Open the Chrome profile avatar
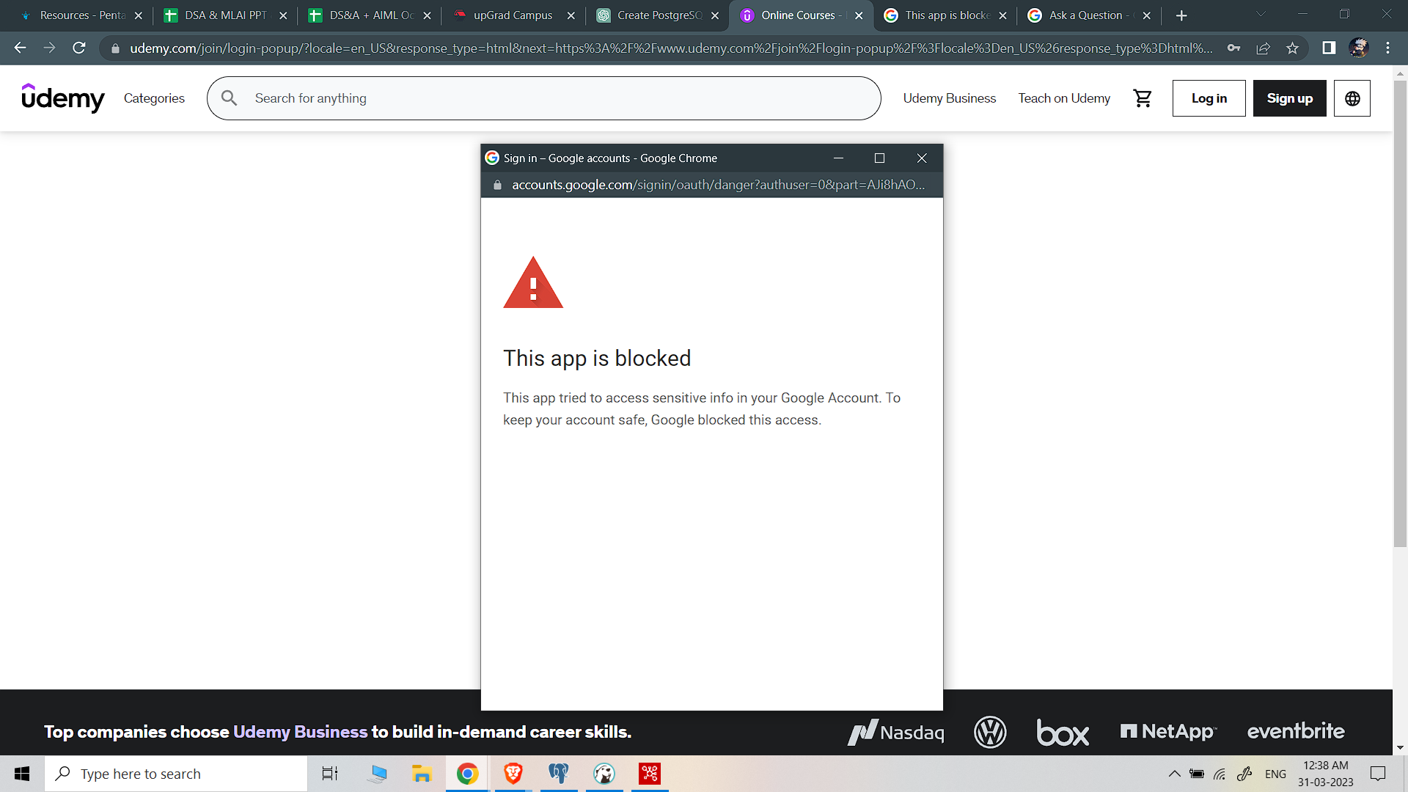Screen dimensions: 1408x792 coord(1358,48)
